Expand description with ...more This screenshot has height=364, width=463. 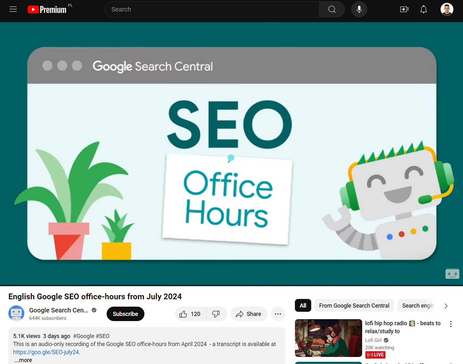tap(23, 360)
